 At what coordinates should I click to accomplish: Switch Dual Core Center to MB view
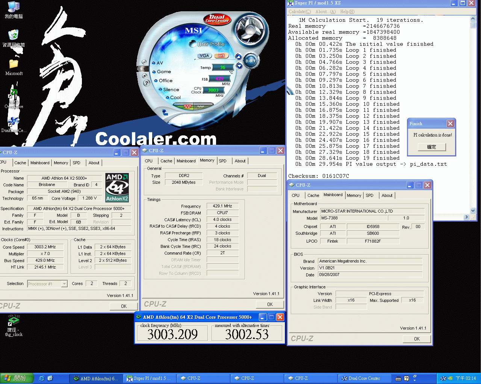pyautogui.click(x=221, y=55)
